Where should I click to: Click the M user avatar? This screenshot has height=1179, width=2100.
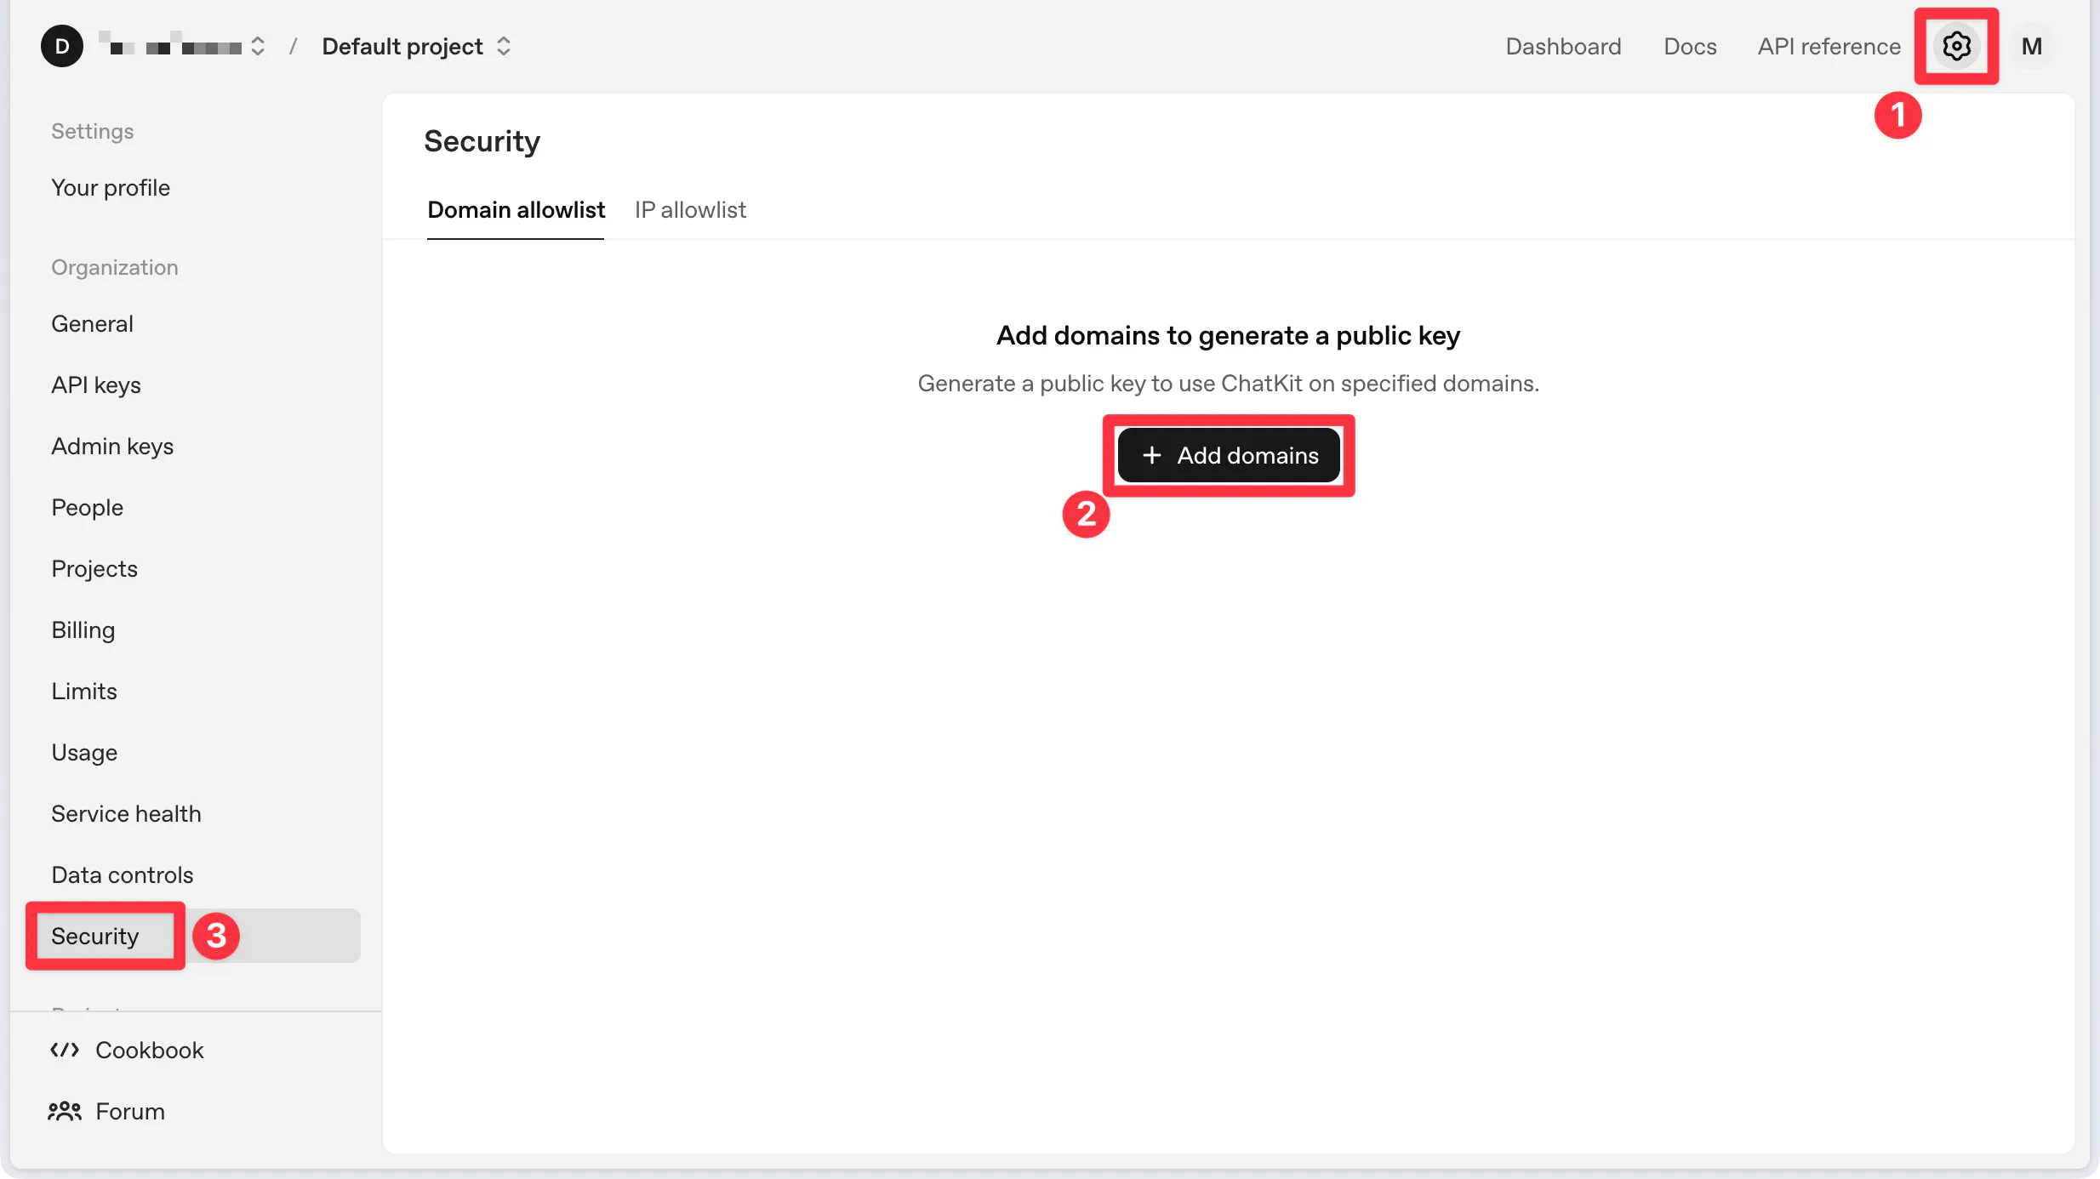point(2032,46)
